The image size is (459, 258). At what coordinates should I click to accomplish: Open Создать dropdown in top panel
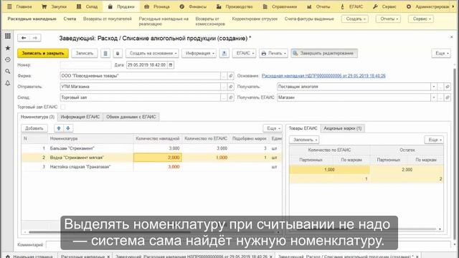[x=355, y=19]
